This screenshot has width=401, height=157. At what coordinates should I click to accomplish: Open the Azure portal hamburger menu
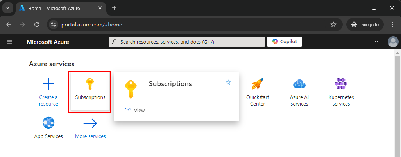click(x=9, y=42)
